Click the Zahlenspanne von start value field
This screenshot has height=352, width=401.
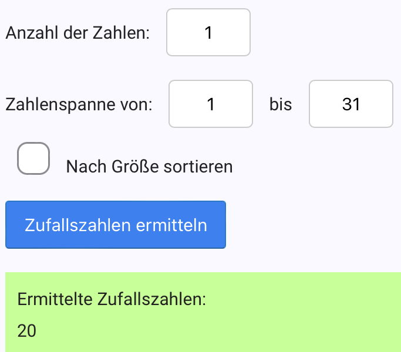point(211,104)
